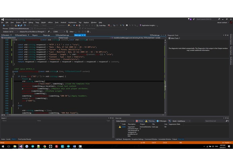Open the vMicro menu

50,23
